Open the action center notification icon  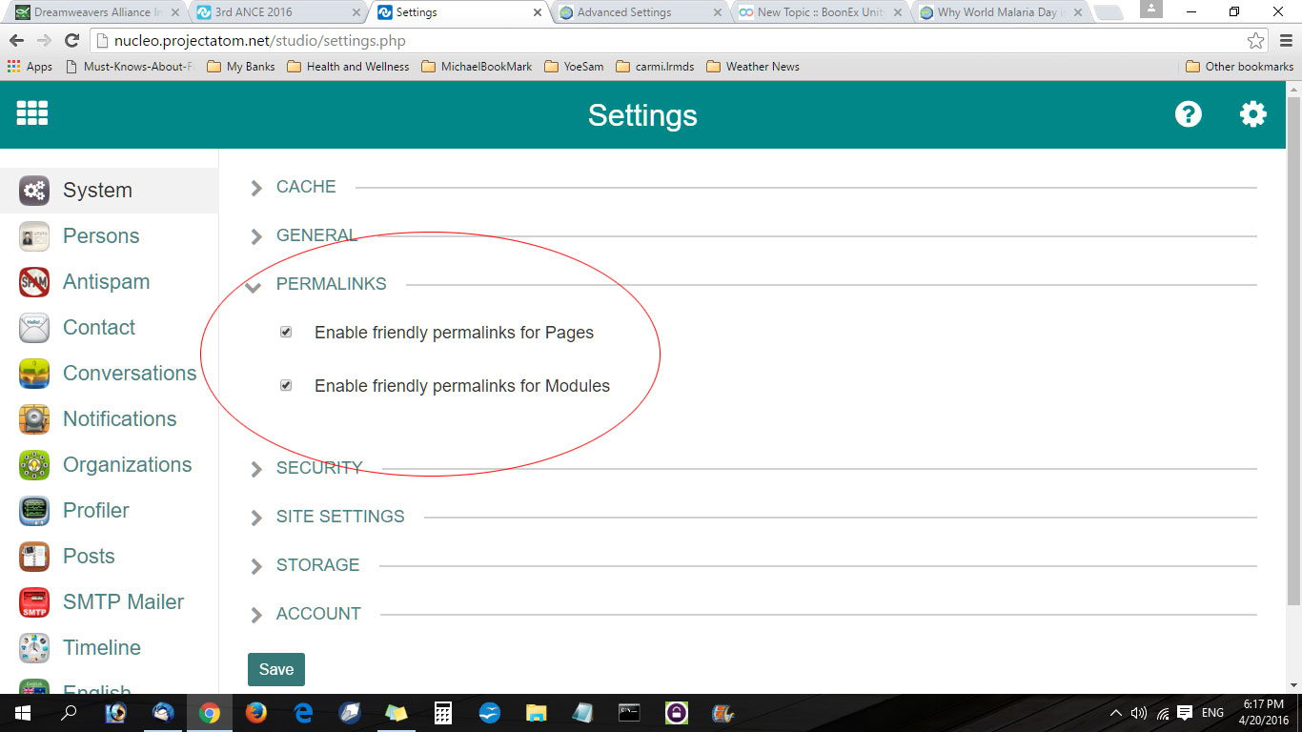pos(1185,713)
